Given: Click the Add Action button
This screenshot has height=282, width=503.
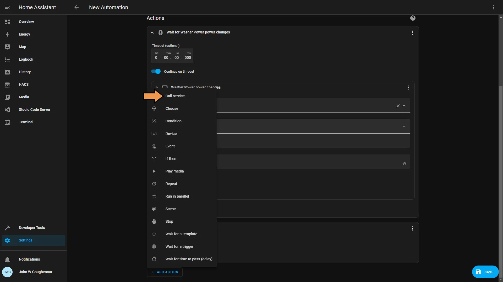Looking at the screenshot, I should click(x=165, y=272).
